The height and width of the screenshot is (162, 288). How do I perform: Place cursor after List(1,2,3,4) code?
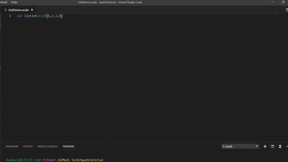point(63,16)
